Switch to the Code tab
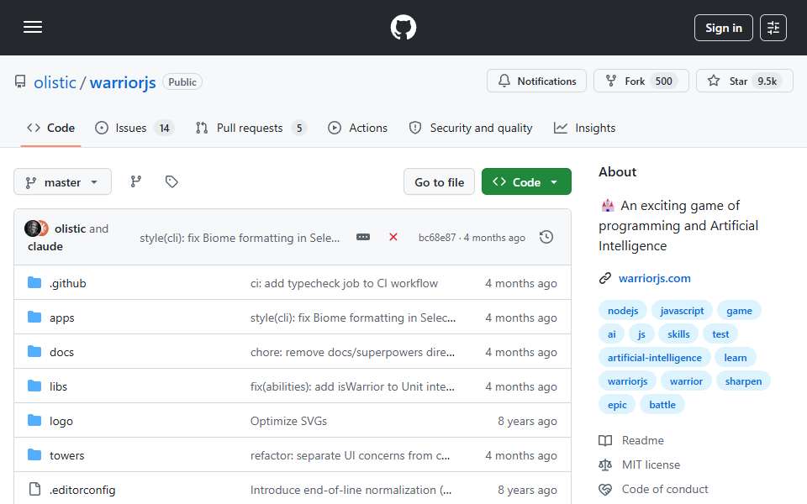Screen dimensions: 807x504 tap(51, 128)
